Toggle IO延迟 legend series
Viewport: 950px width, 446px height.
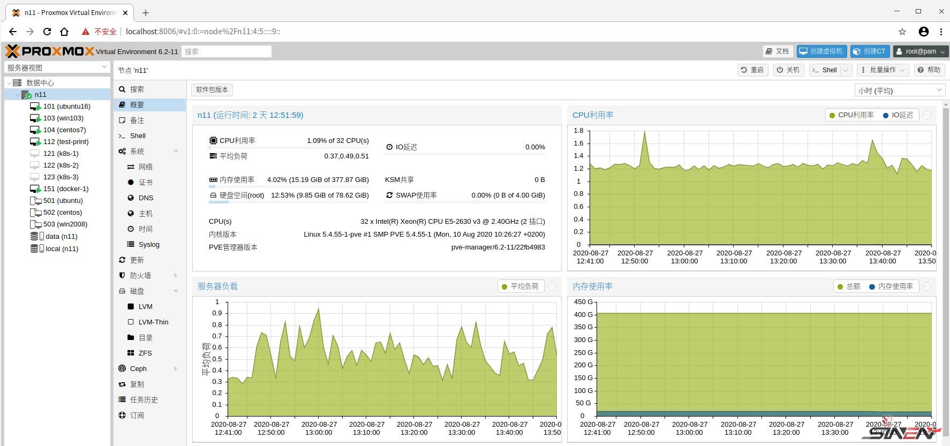pyautogui.click(x=898, y=115)
